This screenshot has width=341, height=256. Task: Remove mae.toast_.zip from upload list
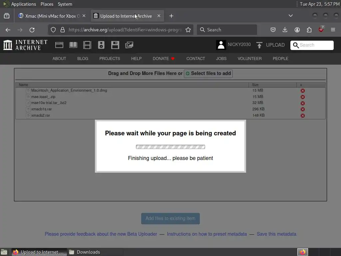(302, 97)
